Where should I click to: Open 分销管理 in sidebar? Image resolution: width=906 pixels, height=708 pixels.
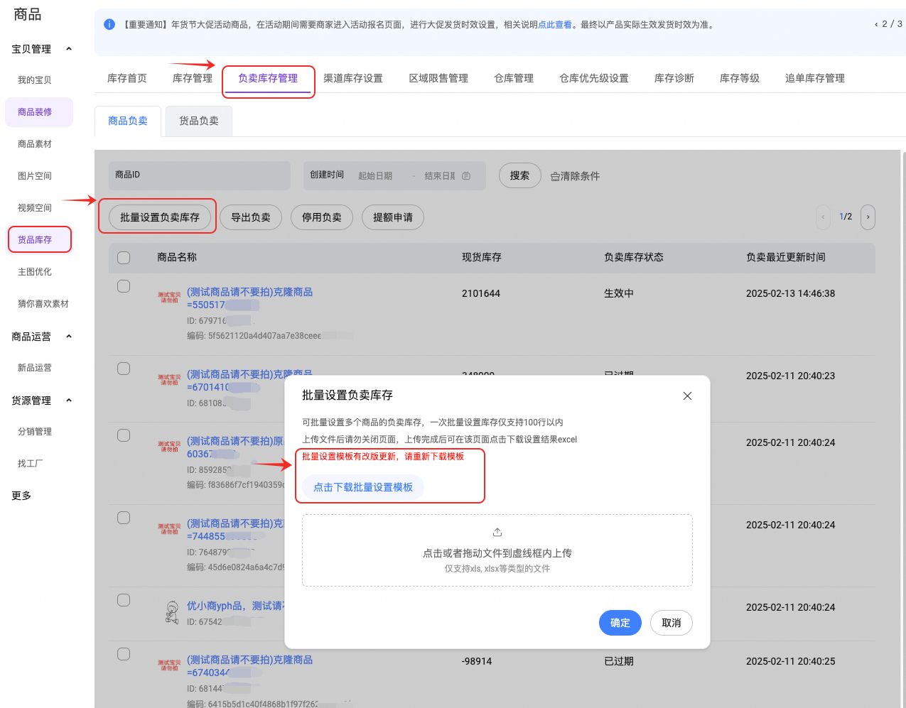35,432
